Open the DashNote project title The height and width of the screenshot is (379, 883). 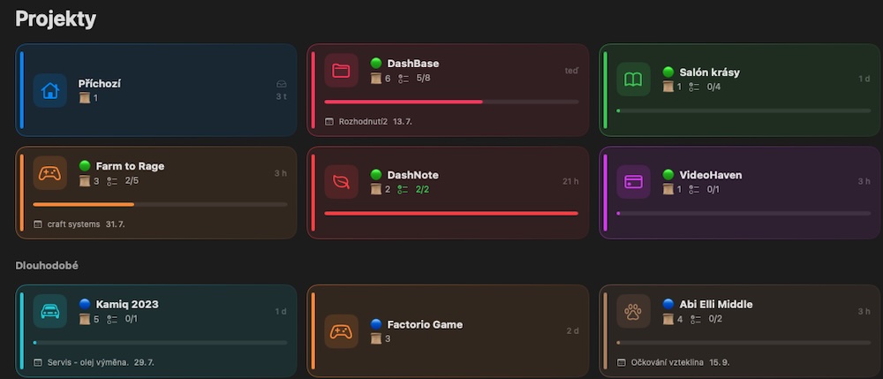coord(412,175)
